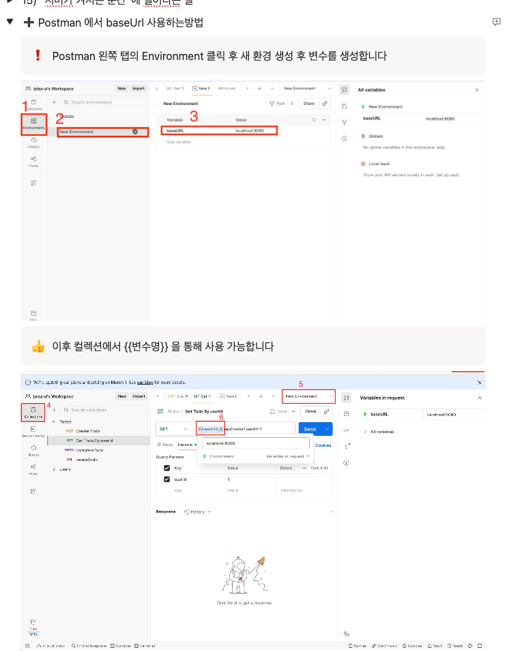Screen dimensions: 507x652
Task: Close the All variables panel
Action: 477,90
